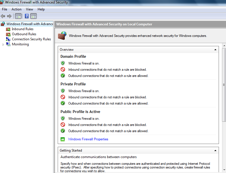The height and width of the screenshot is (173, 226).
Task: Select Outbound Rules in the tree
Action: (24, 34)
